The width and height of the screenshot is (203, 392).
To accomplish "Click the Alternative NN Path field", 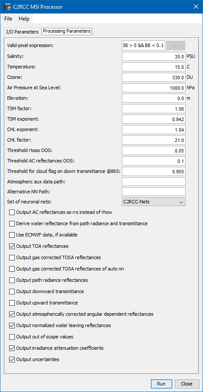I will point(154,192).
